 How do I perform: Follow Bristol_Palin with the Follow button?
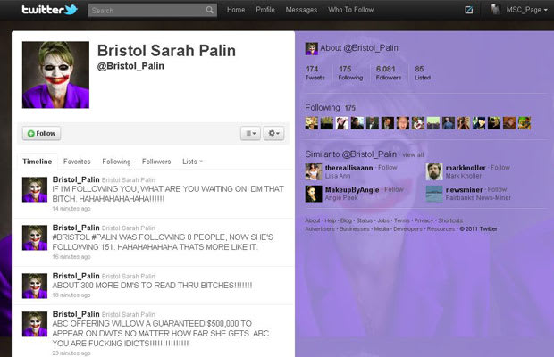tap(41, 133)
